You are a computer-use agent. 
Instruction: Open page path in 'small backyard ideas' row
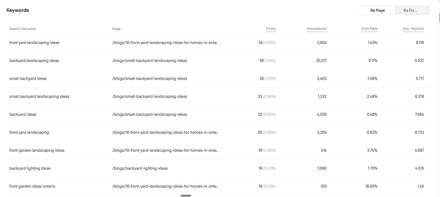pyautogui.click(x=150, y=79)
